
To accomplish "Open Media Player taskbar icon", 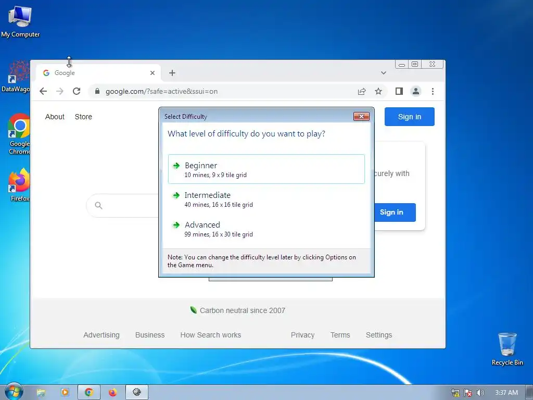I will (x=65, y=393).
